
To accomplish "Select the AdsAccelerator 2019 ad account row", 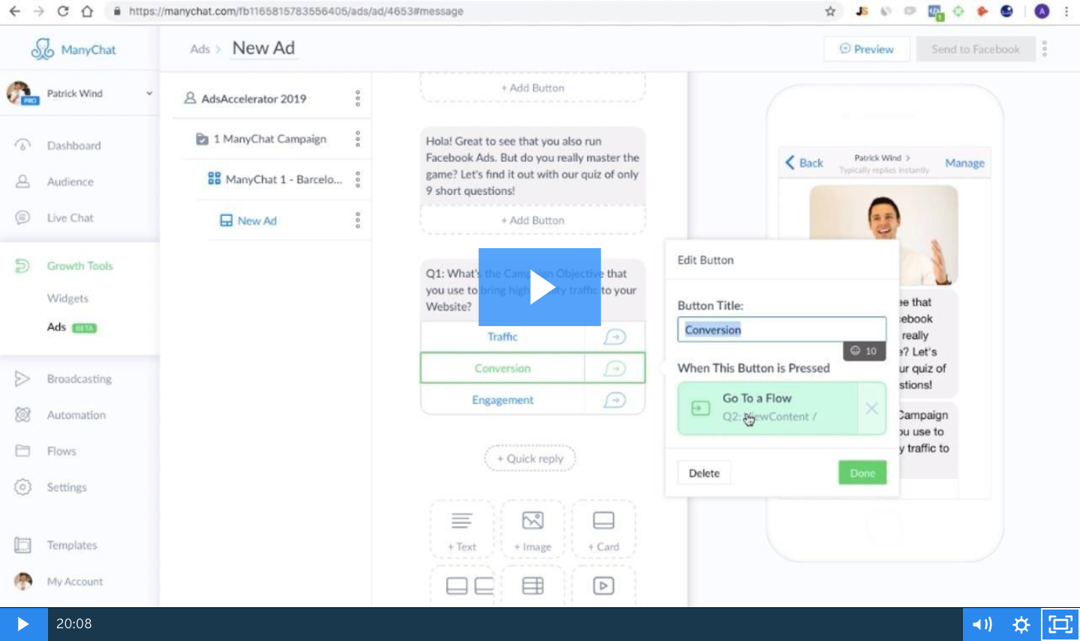I will pyautogui.click(x=254, y=98).
